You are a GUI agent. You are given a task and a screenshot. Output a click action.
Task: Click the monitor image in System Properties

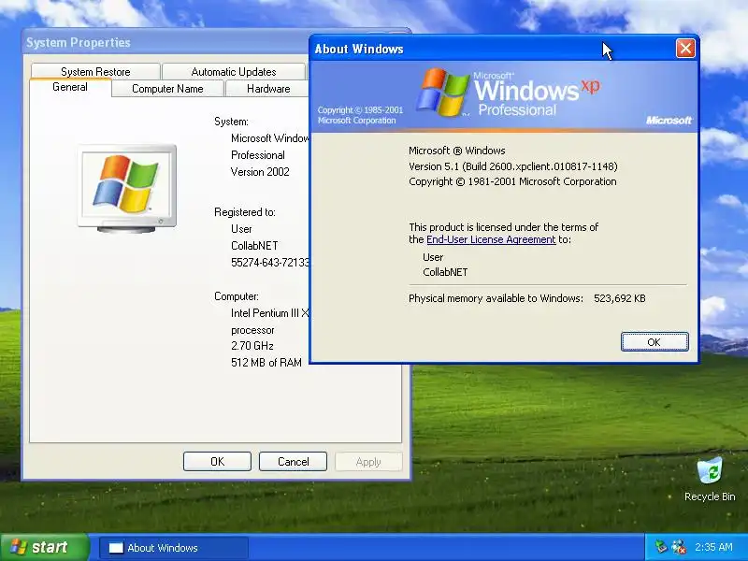coord(127,189)
